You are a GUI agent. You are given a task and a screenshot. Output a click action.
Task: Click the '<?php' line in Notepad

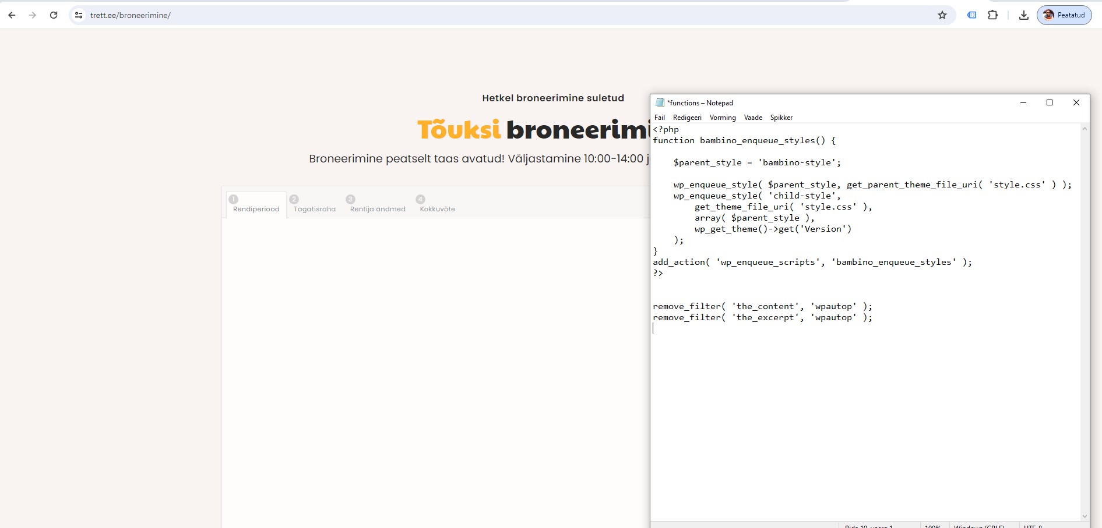point(666,129)
